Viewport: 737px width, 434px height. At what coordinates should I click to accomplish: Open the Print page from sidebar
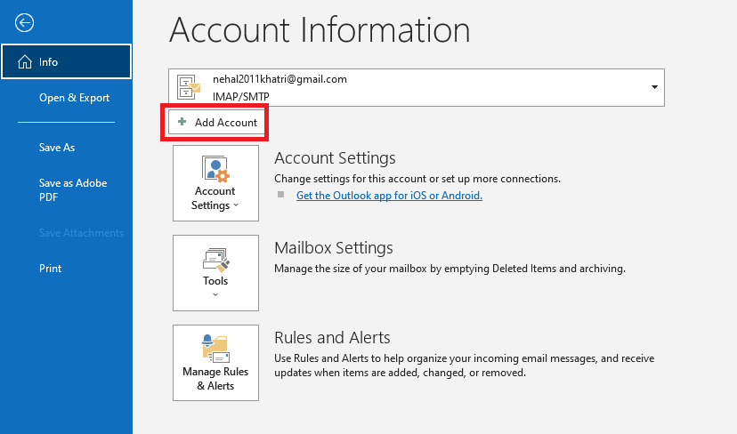[51, 269]
